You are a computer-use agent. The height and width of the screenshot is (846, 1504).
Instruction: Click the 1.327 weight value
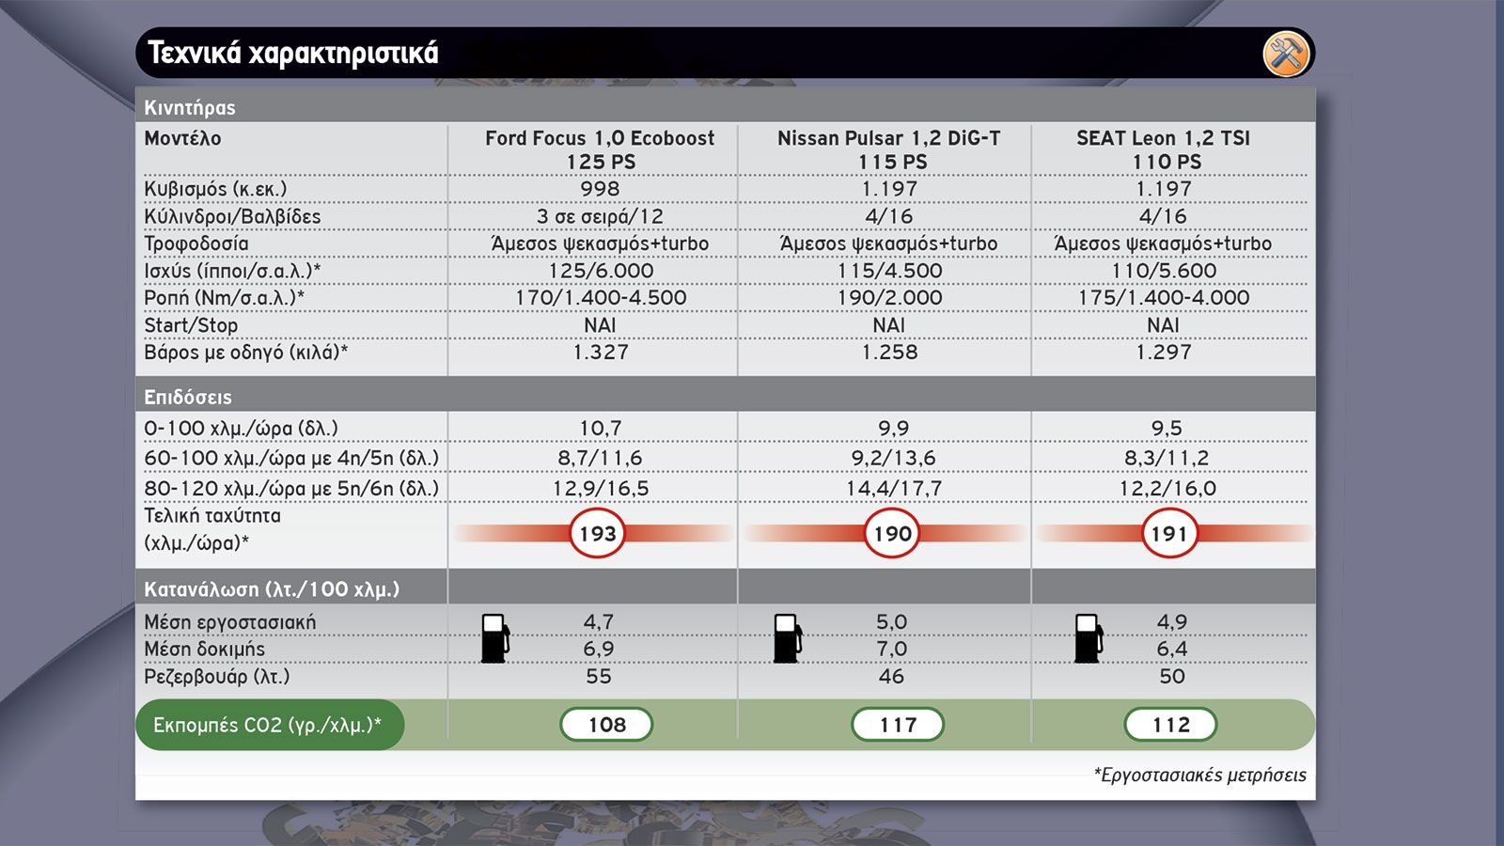[x=601, y=352]
